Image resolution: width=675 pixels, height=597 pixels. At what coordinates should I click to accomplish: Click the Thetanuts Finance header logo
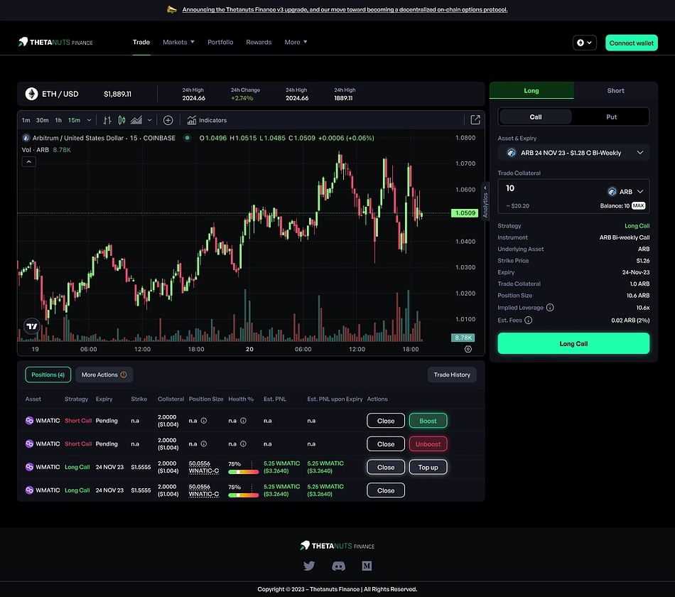click(x=55, y=42)
